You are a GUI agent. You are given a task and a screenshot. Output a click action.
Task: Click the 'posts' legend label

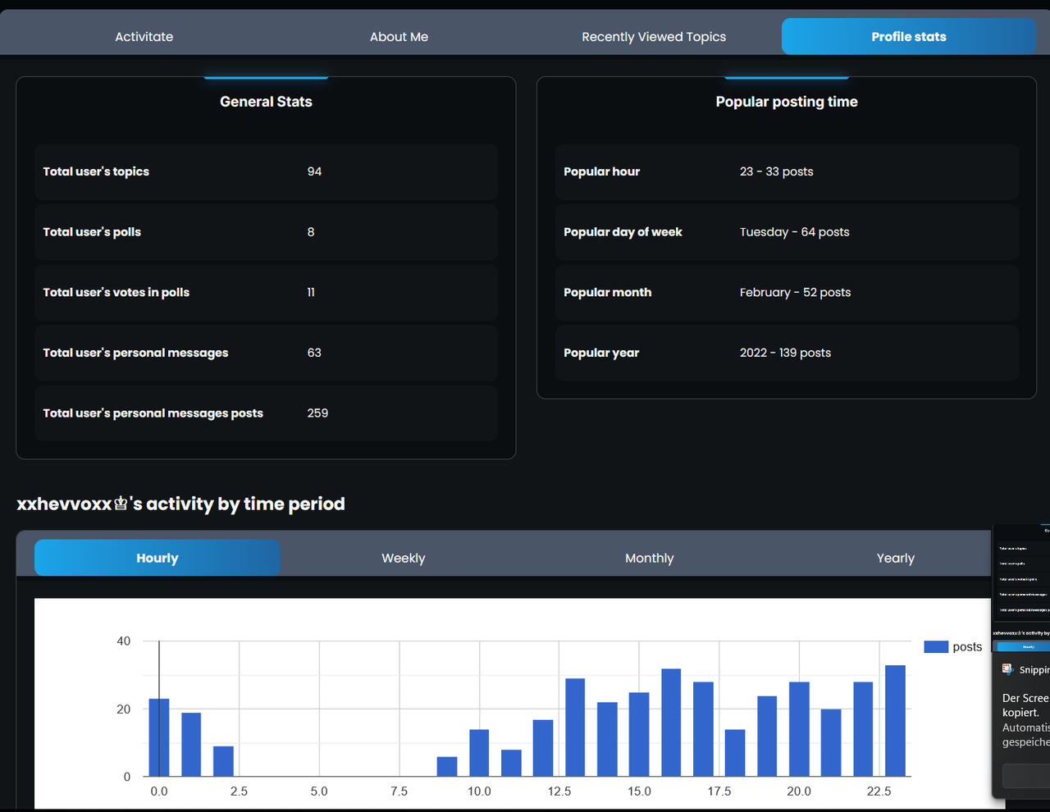click(967, 647)
